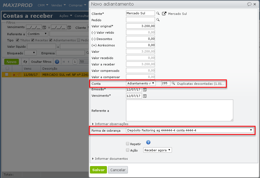Click the Cliente input field
Viewport: 260px width, 178px height.
pyautogui.click(x=140, y=13)
